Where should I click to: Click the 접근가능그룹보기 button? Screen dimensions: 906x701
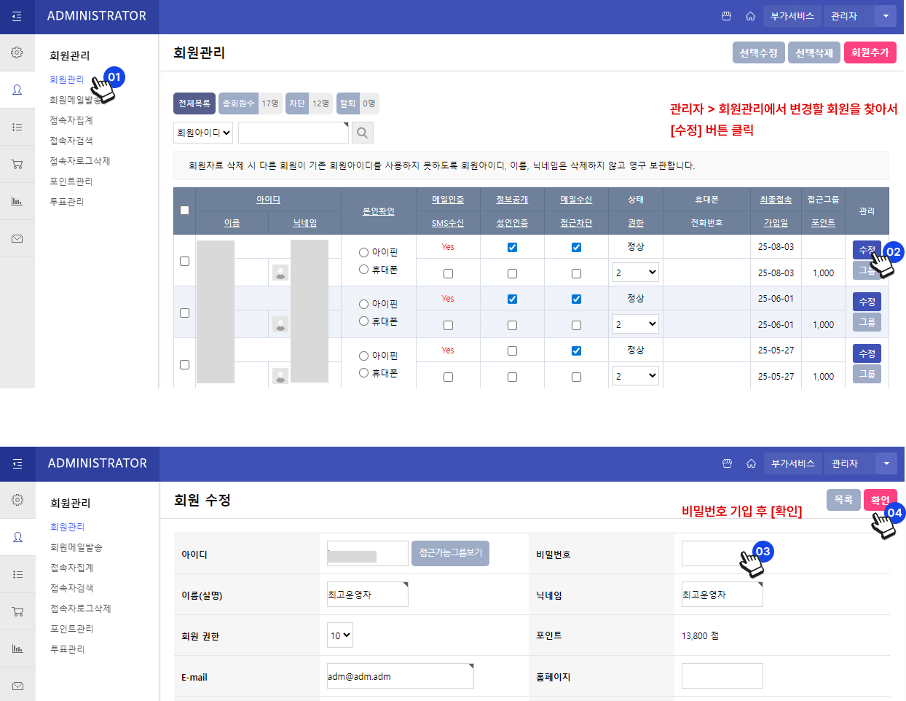click(x=450, y=553)
